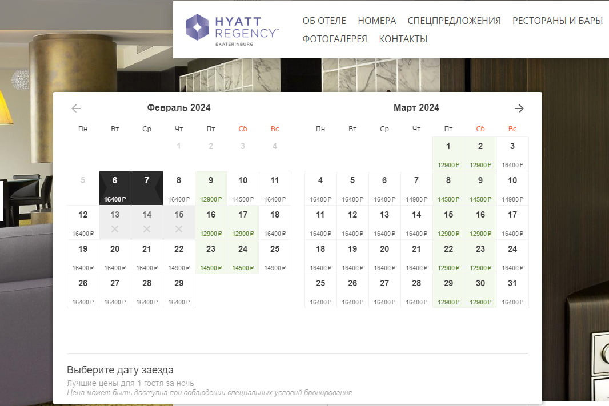Select February 29 in the calendar
This screenshot has height=406, width=609.
[179, 291]
